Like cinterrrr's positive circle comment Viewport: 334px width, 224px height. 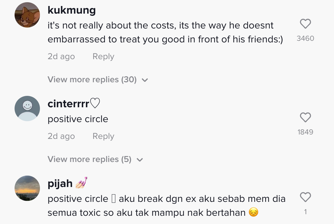[x=305, y=118]
